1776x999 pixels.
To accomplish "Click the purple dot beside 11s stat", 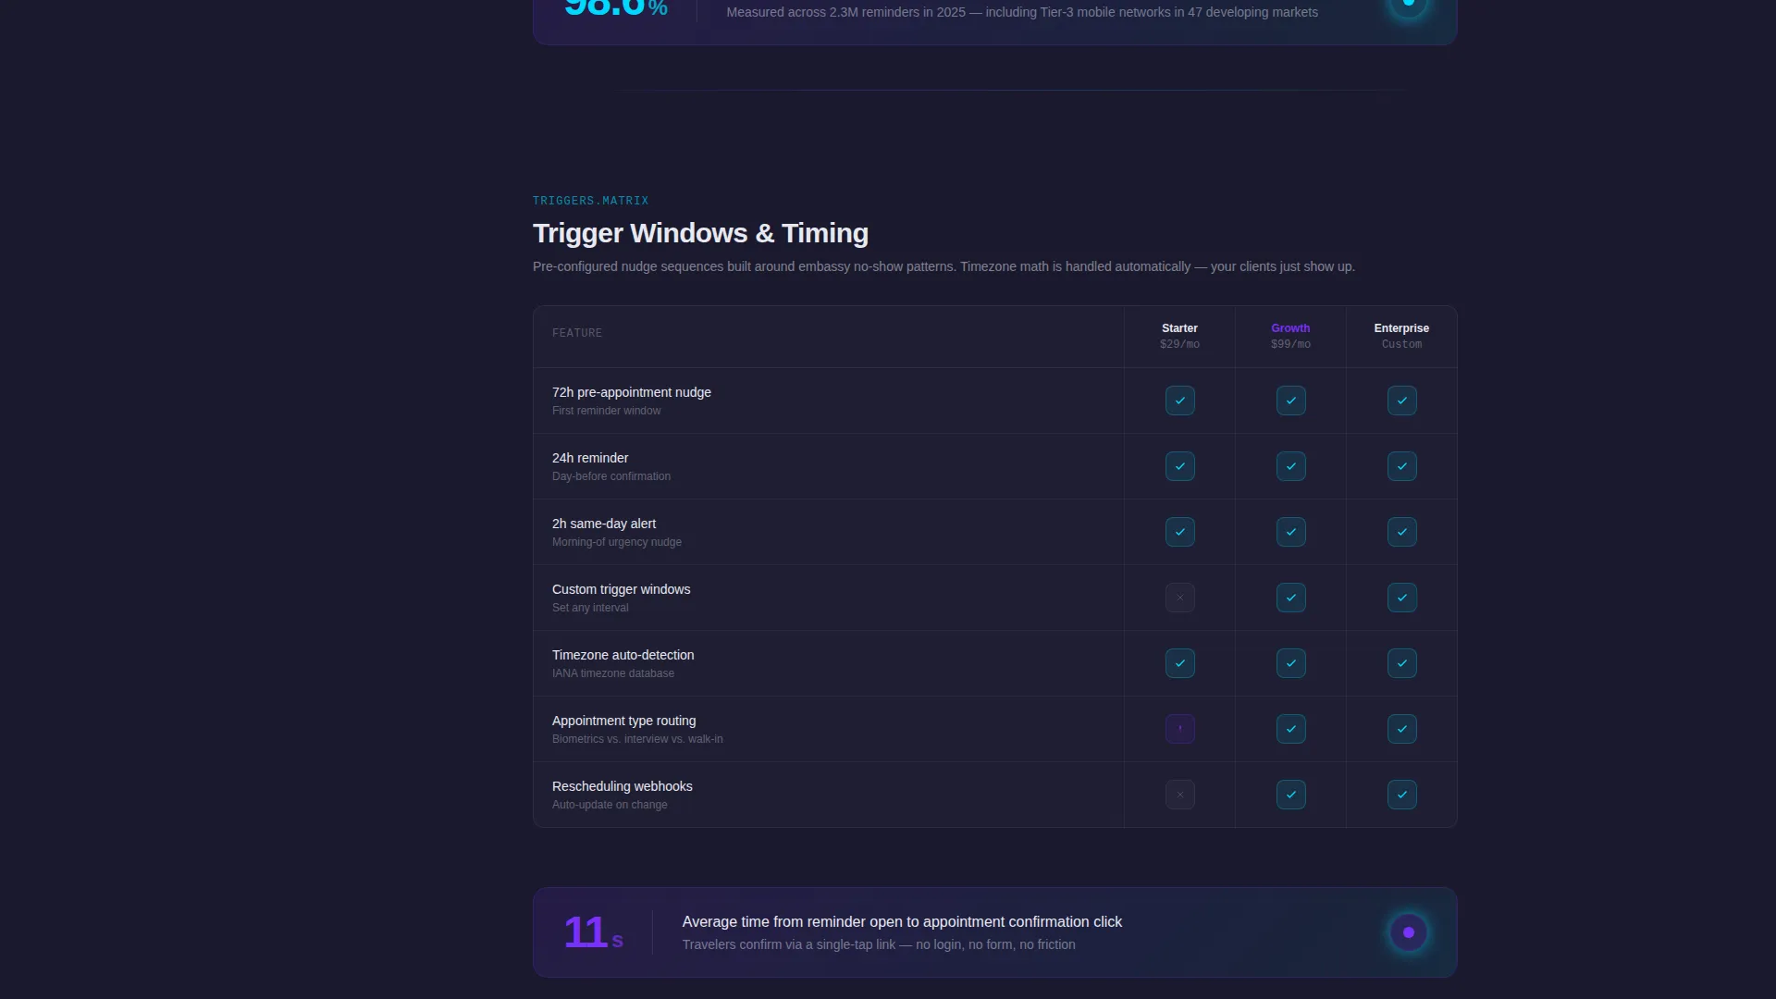I will tap(1408, 932).
